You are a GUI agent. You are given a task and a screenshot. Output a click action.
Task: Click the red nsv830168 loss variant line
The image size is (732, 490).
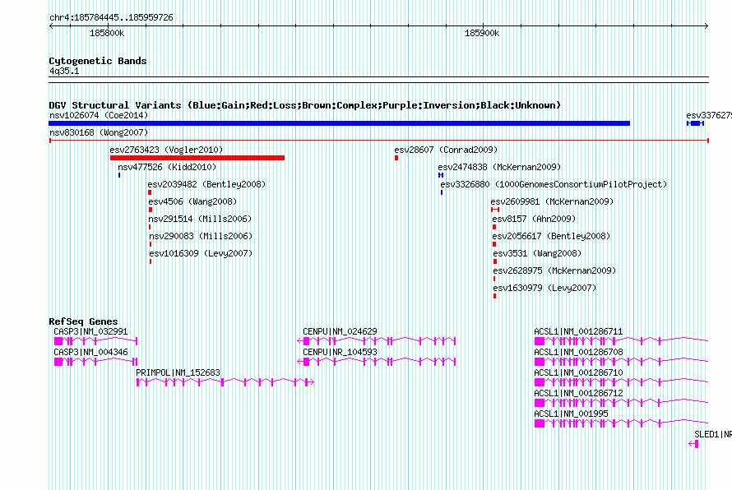click(x=379, y=141)
